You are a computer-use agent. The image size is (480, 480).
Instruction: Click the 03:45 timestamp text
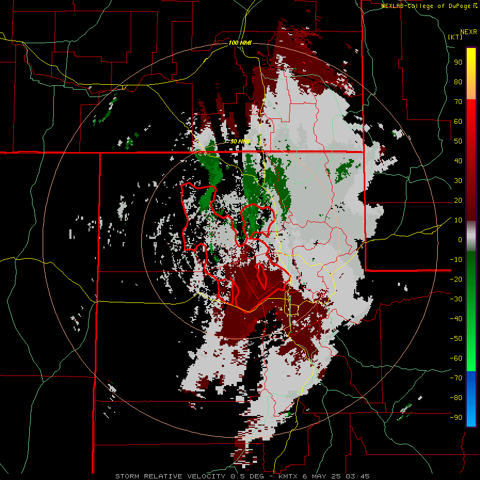pos(356,476)
